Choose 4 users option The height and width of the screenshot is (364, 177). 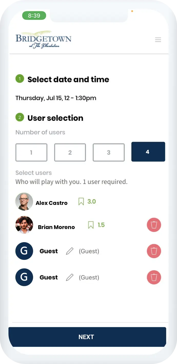pyautogui.click(x=148, y=152)
